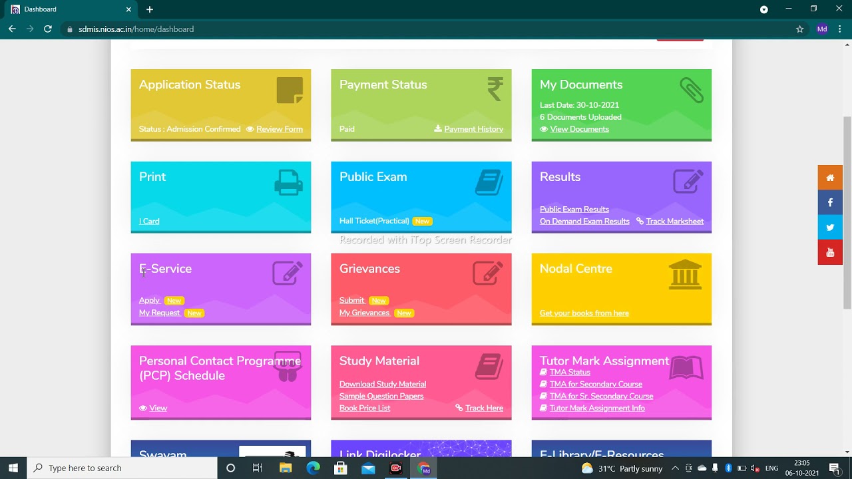Open the I Card print link
This screenshot has width=852, height=479.
pos(149,222)
